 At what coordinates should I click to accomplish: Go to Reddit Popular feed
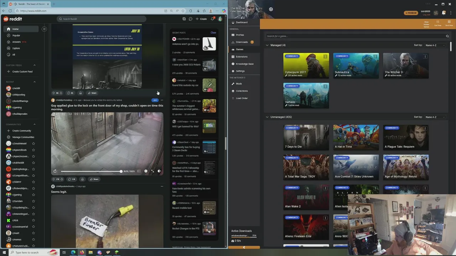pos(16,35)
